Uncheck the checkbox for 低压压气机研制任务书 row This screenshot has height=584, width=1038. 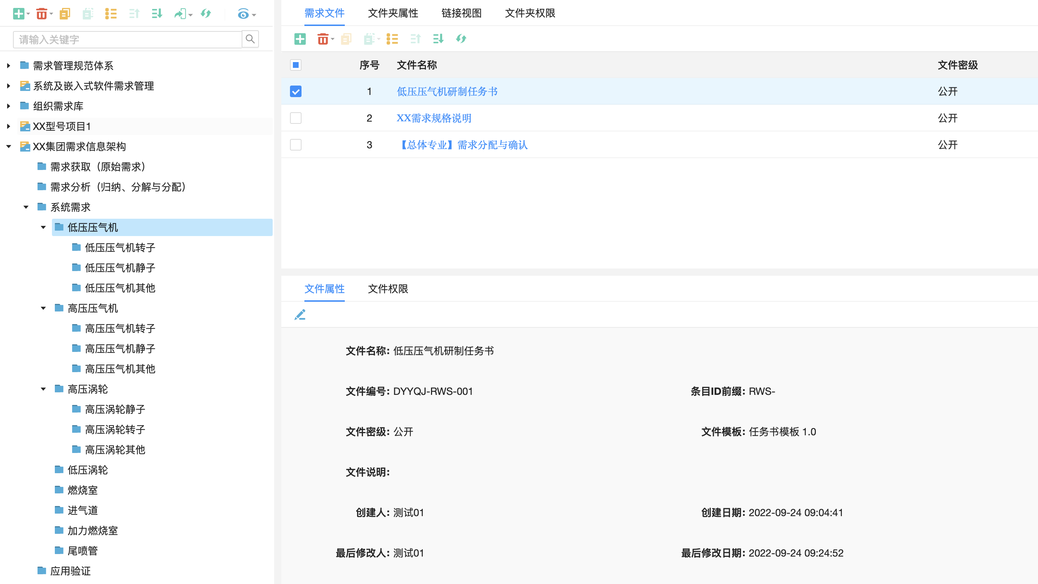click(x=296, y=92)
